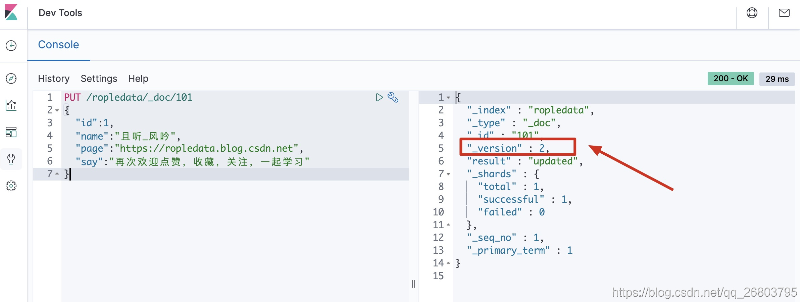Click "_seq_no" : 1 in response
This screenshot has width=800, height=302.
[x=505, y=238]
